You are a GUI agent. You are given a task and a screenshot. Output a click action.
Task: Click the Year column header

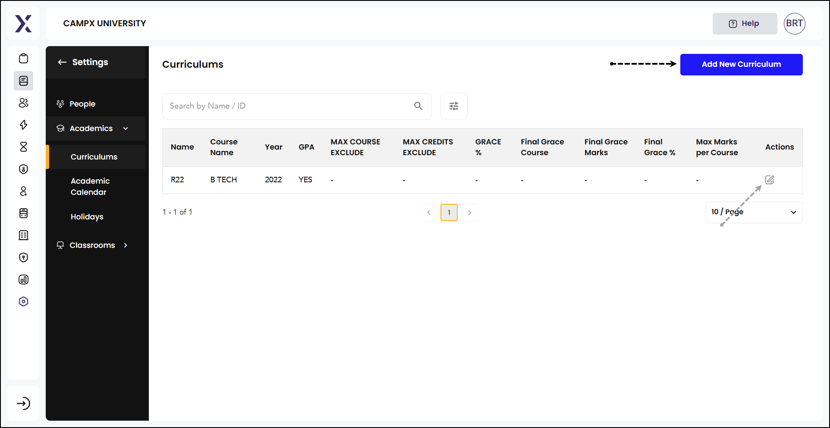click(274, 147)
